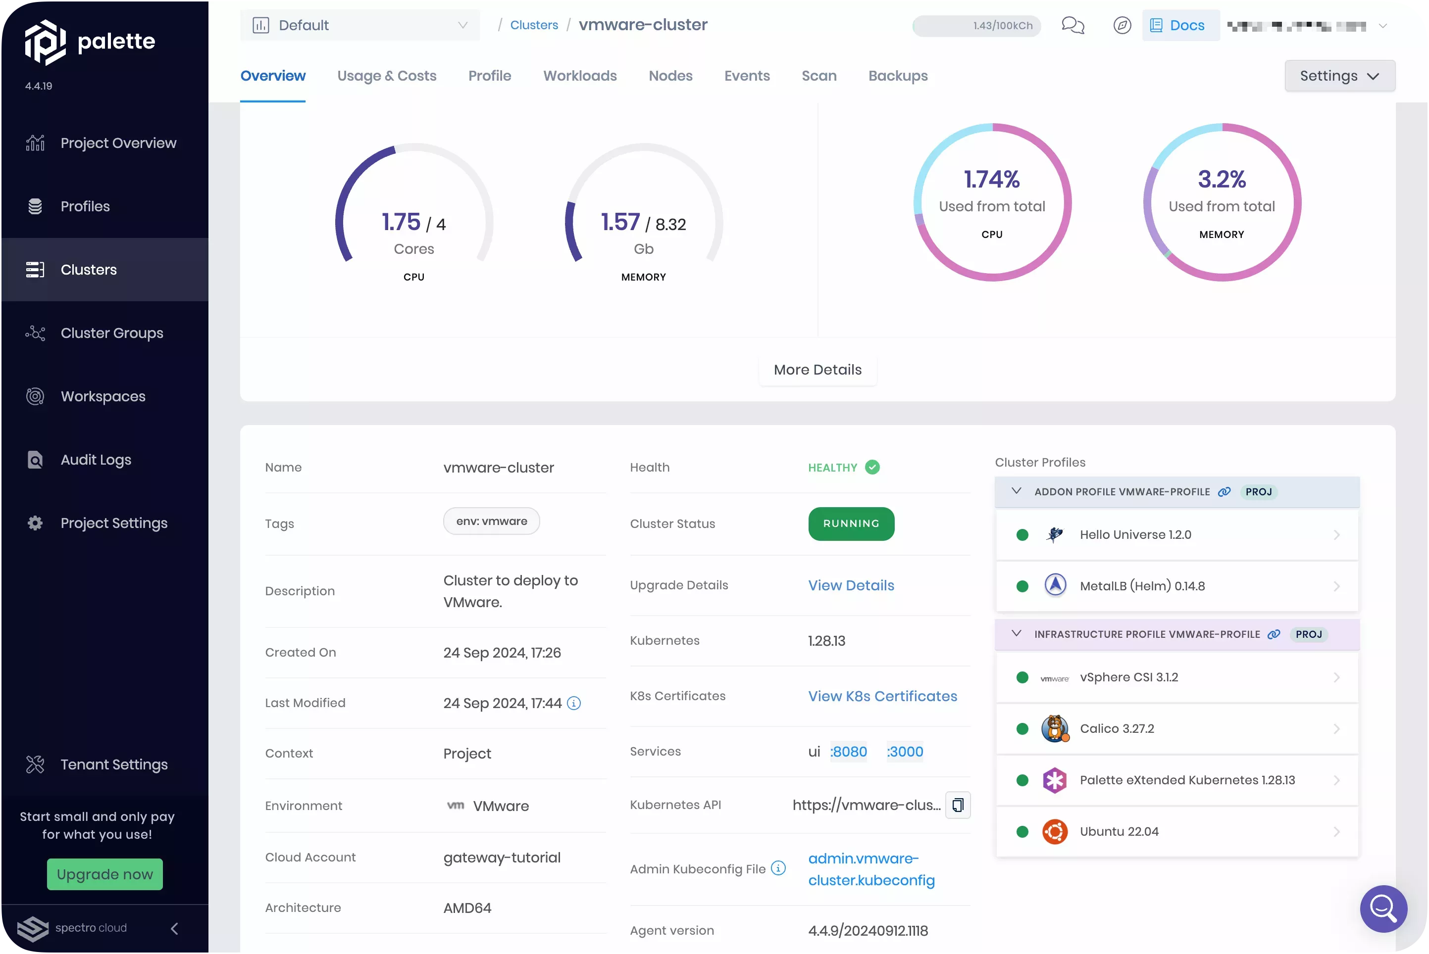Viewport: 1429px width, 954px height.
Task: Select the Cluster Groups sidebar icon
Action: tap(35, 333)
